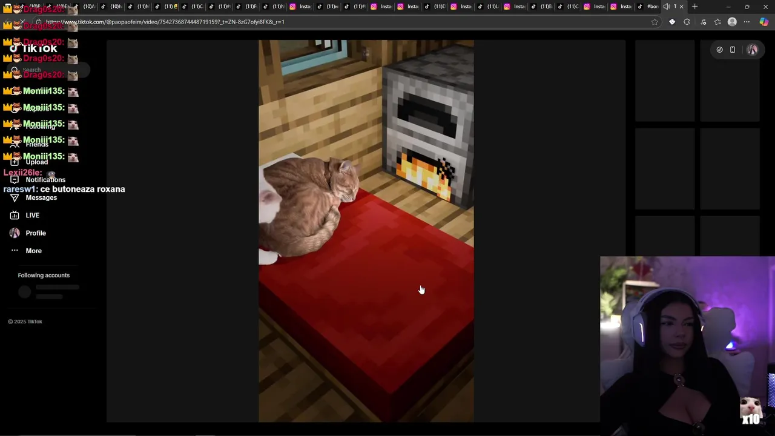The image size is (775, 436).
Task: Switch to the (11)B TikTok tab
Action: [x=541, y=7]
